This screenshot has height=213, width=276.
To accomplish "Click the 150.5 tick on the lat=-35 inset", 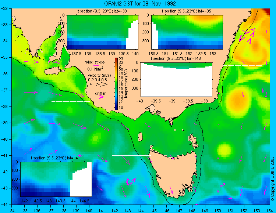I will (153, 54).
